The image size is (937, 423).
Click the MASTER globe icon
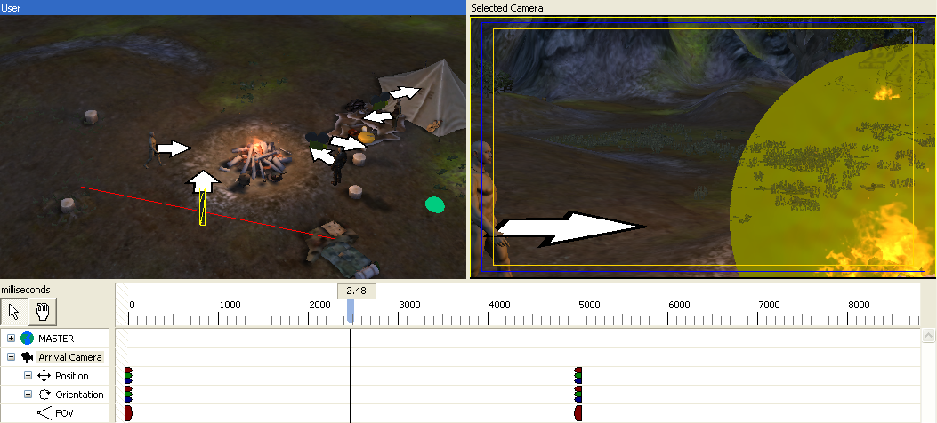point(27,339)
